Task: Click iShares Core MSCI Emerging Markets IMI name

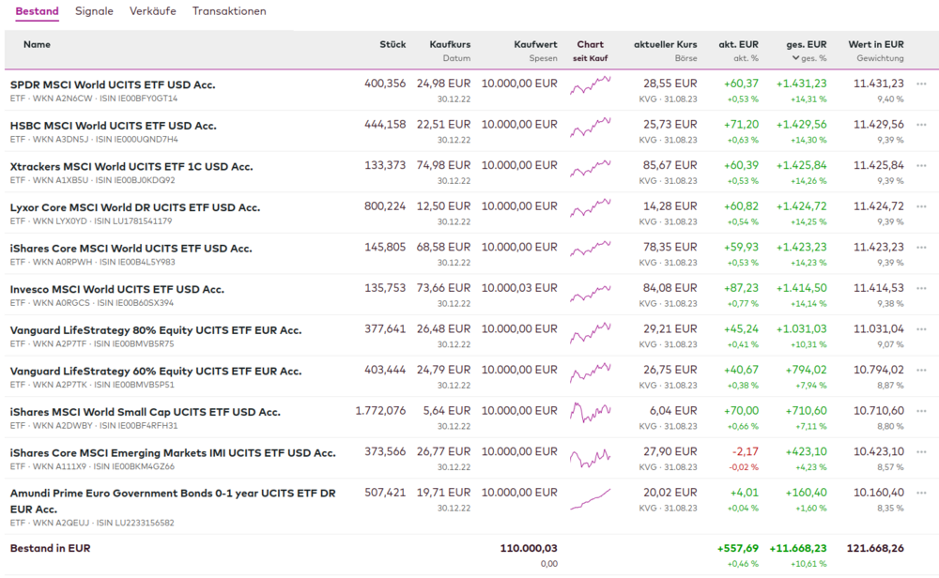Action: 172,452
